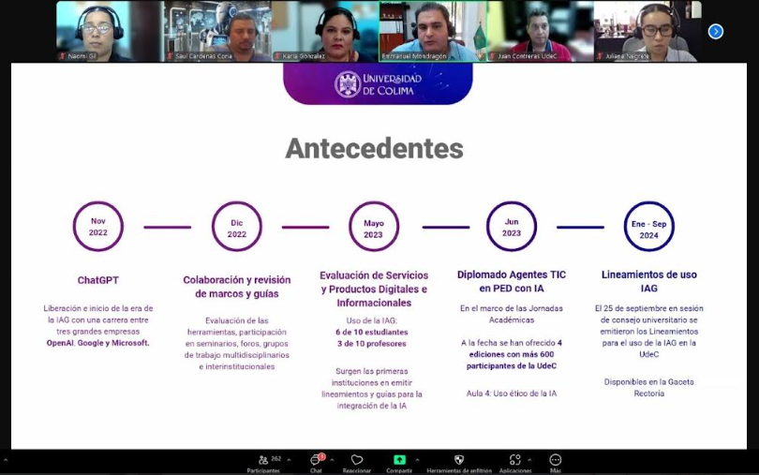The image size is (759, 475).
Task: Open the Chat panel
Action: tap(317, 460)
